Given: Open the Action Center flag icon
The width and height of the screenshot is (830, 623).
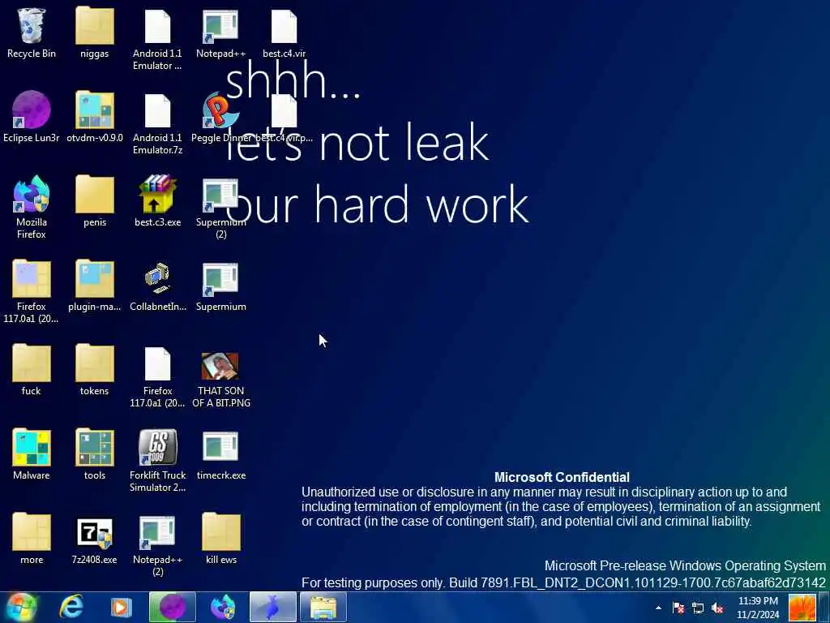Looking at the screenshot, I should 678,608.
